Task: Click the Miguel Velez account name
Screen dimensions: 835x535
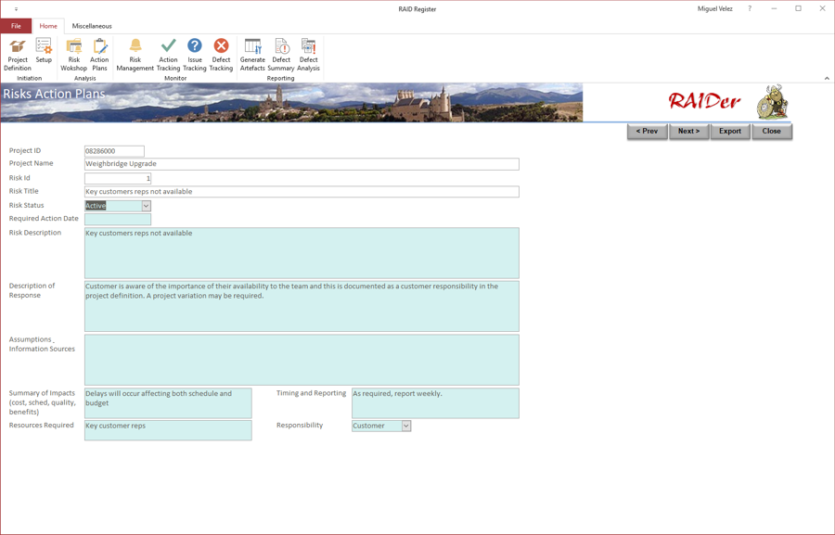Action: coord(714,8)
